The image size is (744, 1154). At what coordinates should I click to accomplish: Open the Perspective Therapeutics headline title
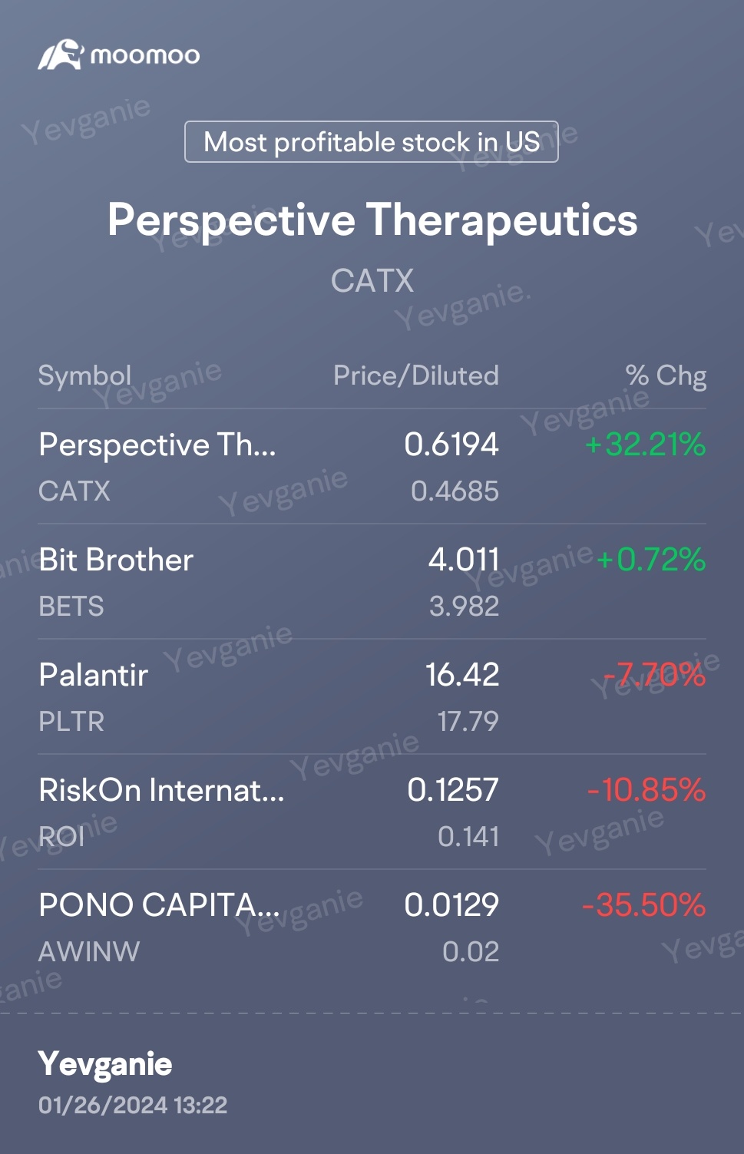point(372,220)
